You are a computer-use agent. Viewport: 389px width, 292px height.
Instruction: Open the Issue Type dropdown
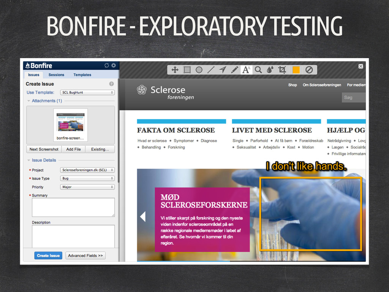pos(87,178)
